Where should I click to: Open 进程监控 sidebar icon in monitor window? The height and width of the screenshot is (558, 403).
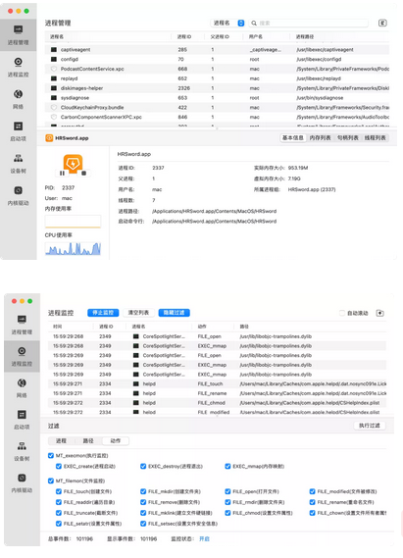click(22, 351)
